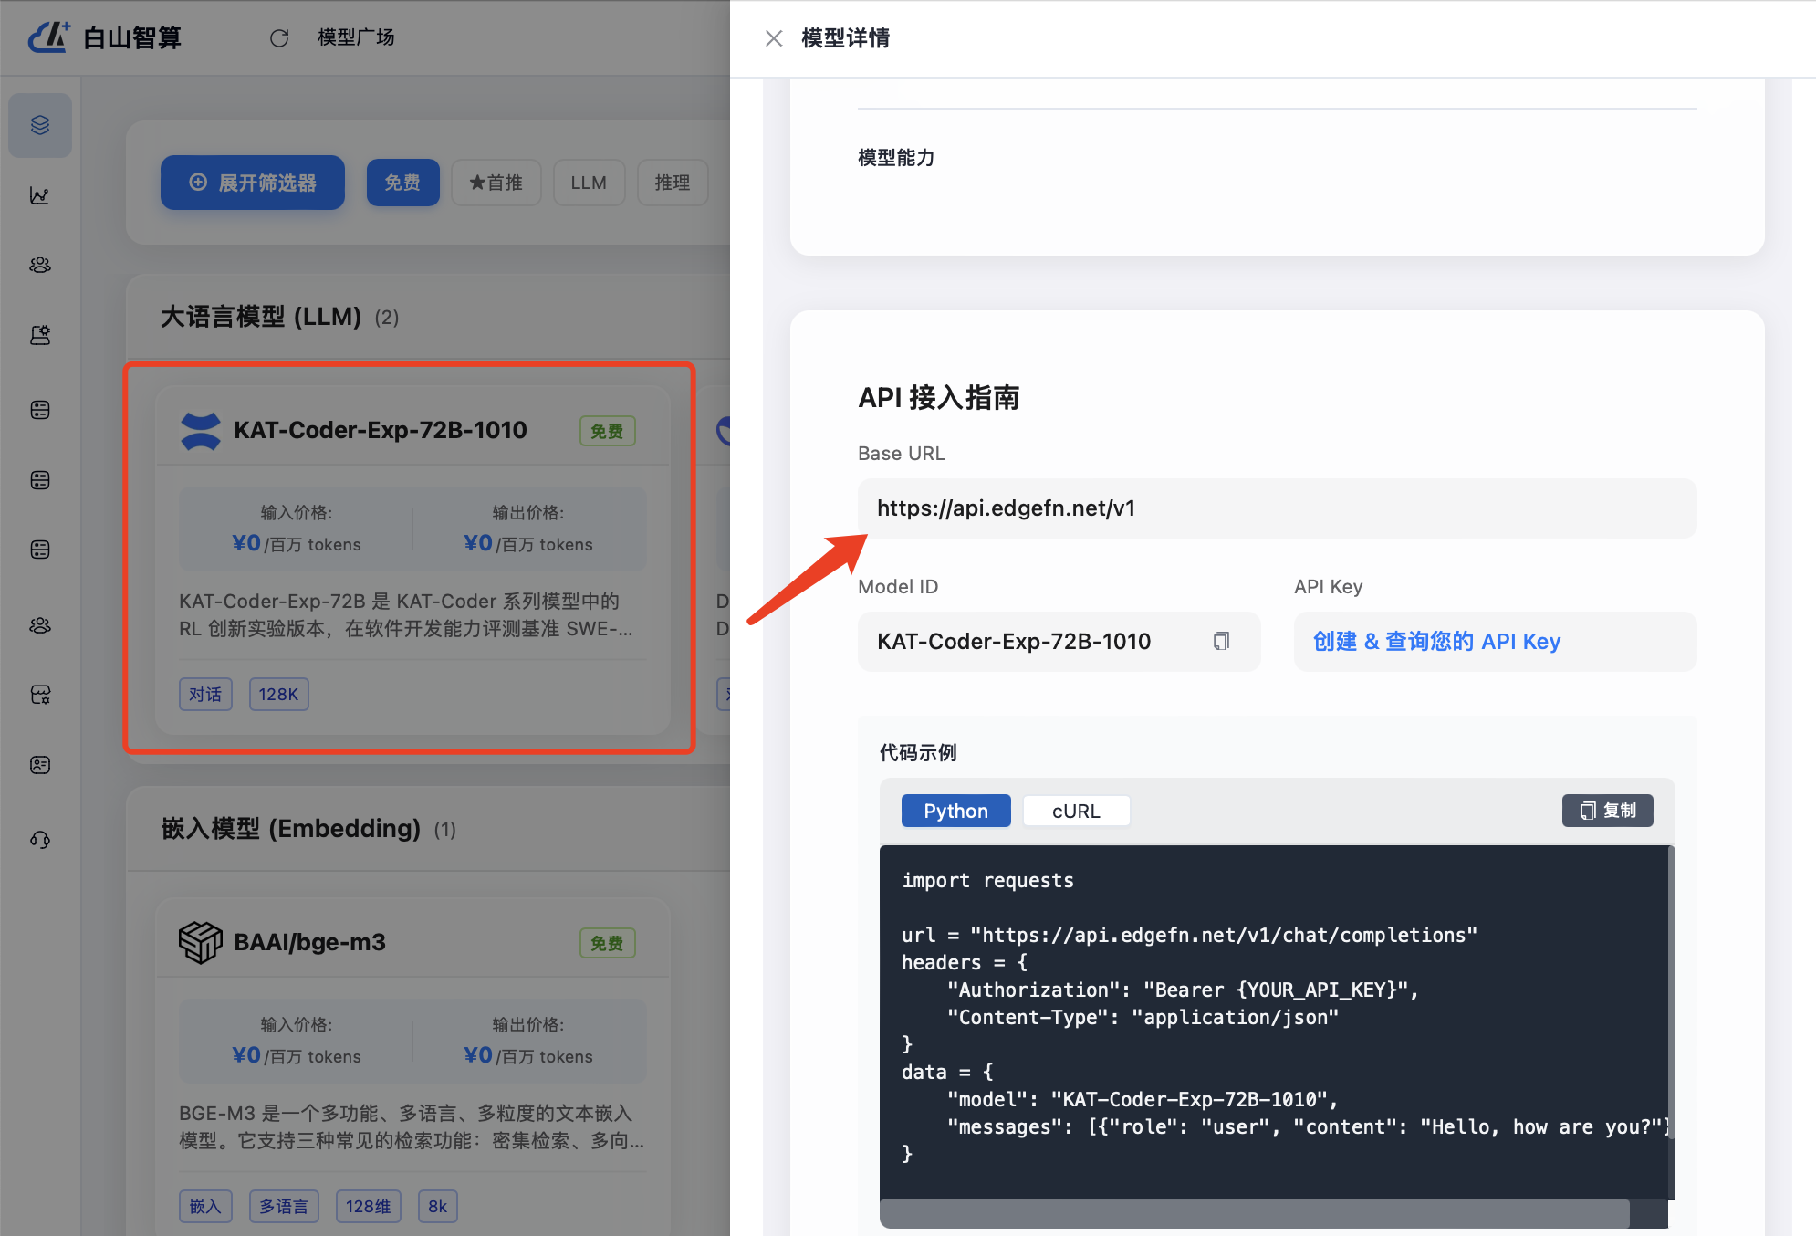
Task: Select the Python code tab
Action: click(x=955, y=811)
